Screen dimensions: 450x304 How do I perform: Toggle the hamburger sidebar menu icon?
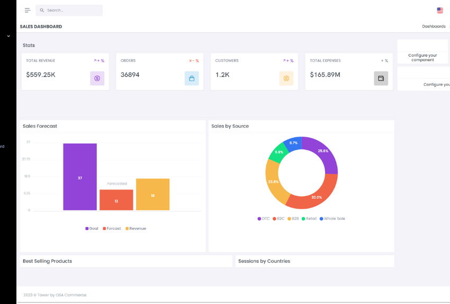[28, 11]
